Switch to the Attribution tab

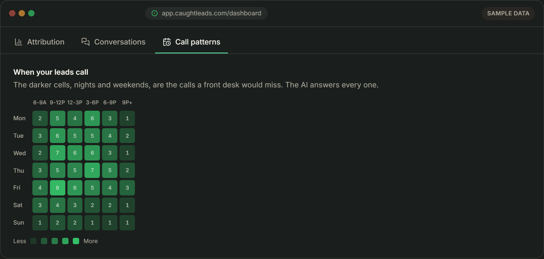(39, 42)
